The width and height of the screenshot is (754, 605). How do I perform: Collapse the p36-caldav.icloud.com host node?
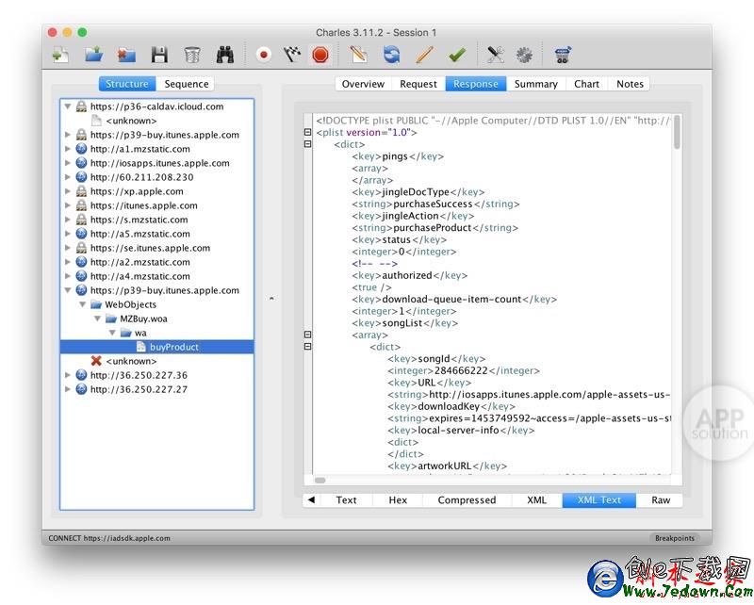(68, 107)
